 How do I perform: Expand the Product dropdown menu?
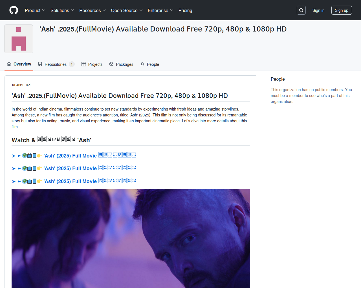(x=35, y=10)
